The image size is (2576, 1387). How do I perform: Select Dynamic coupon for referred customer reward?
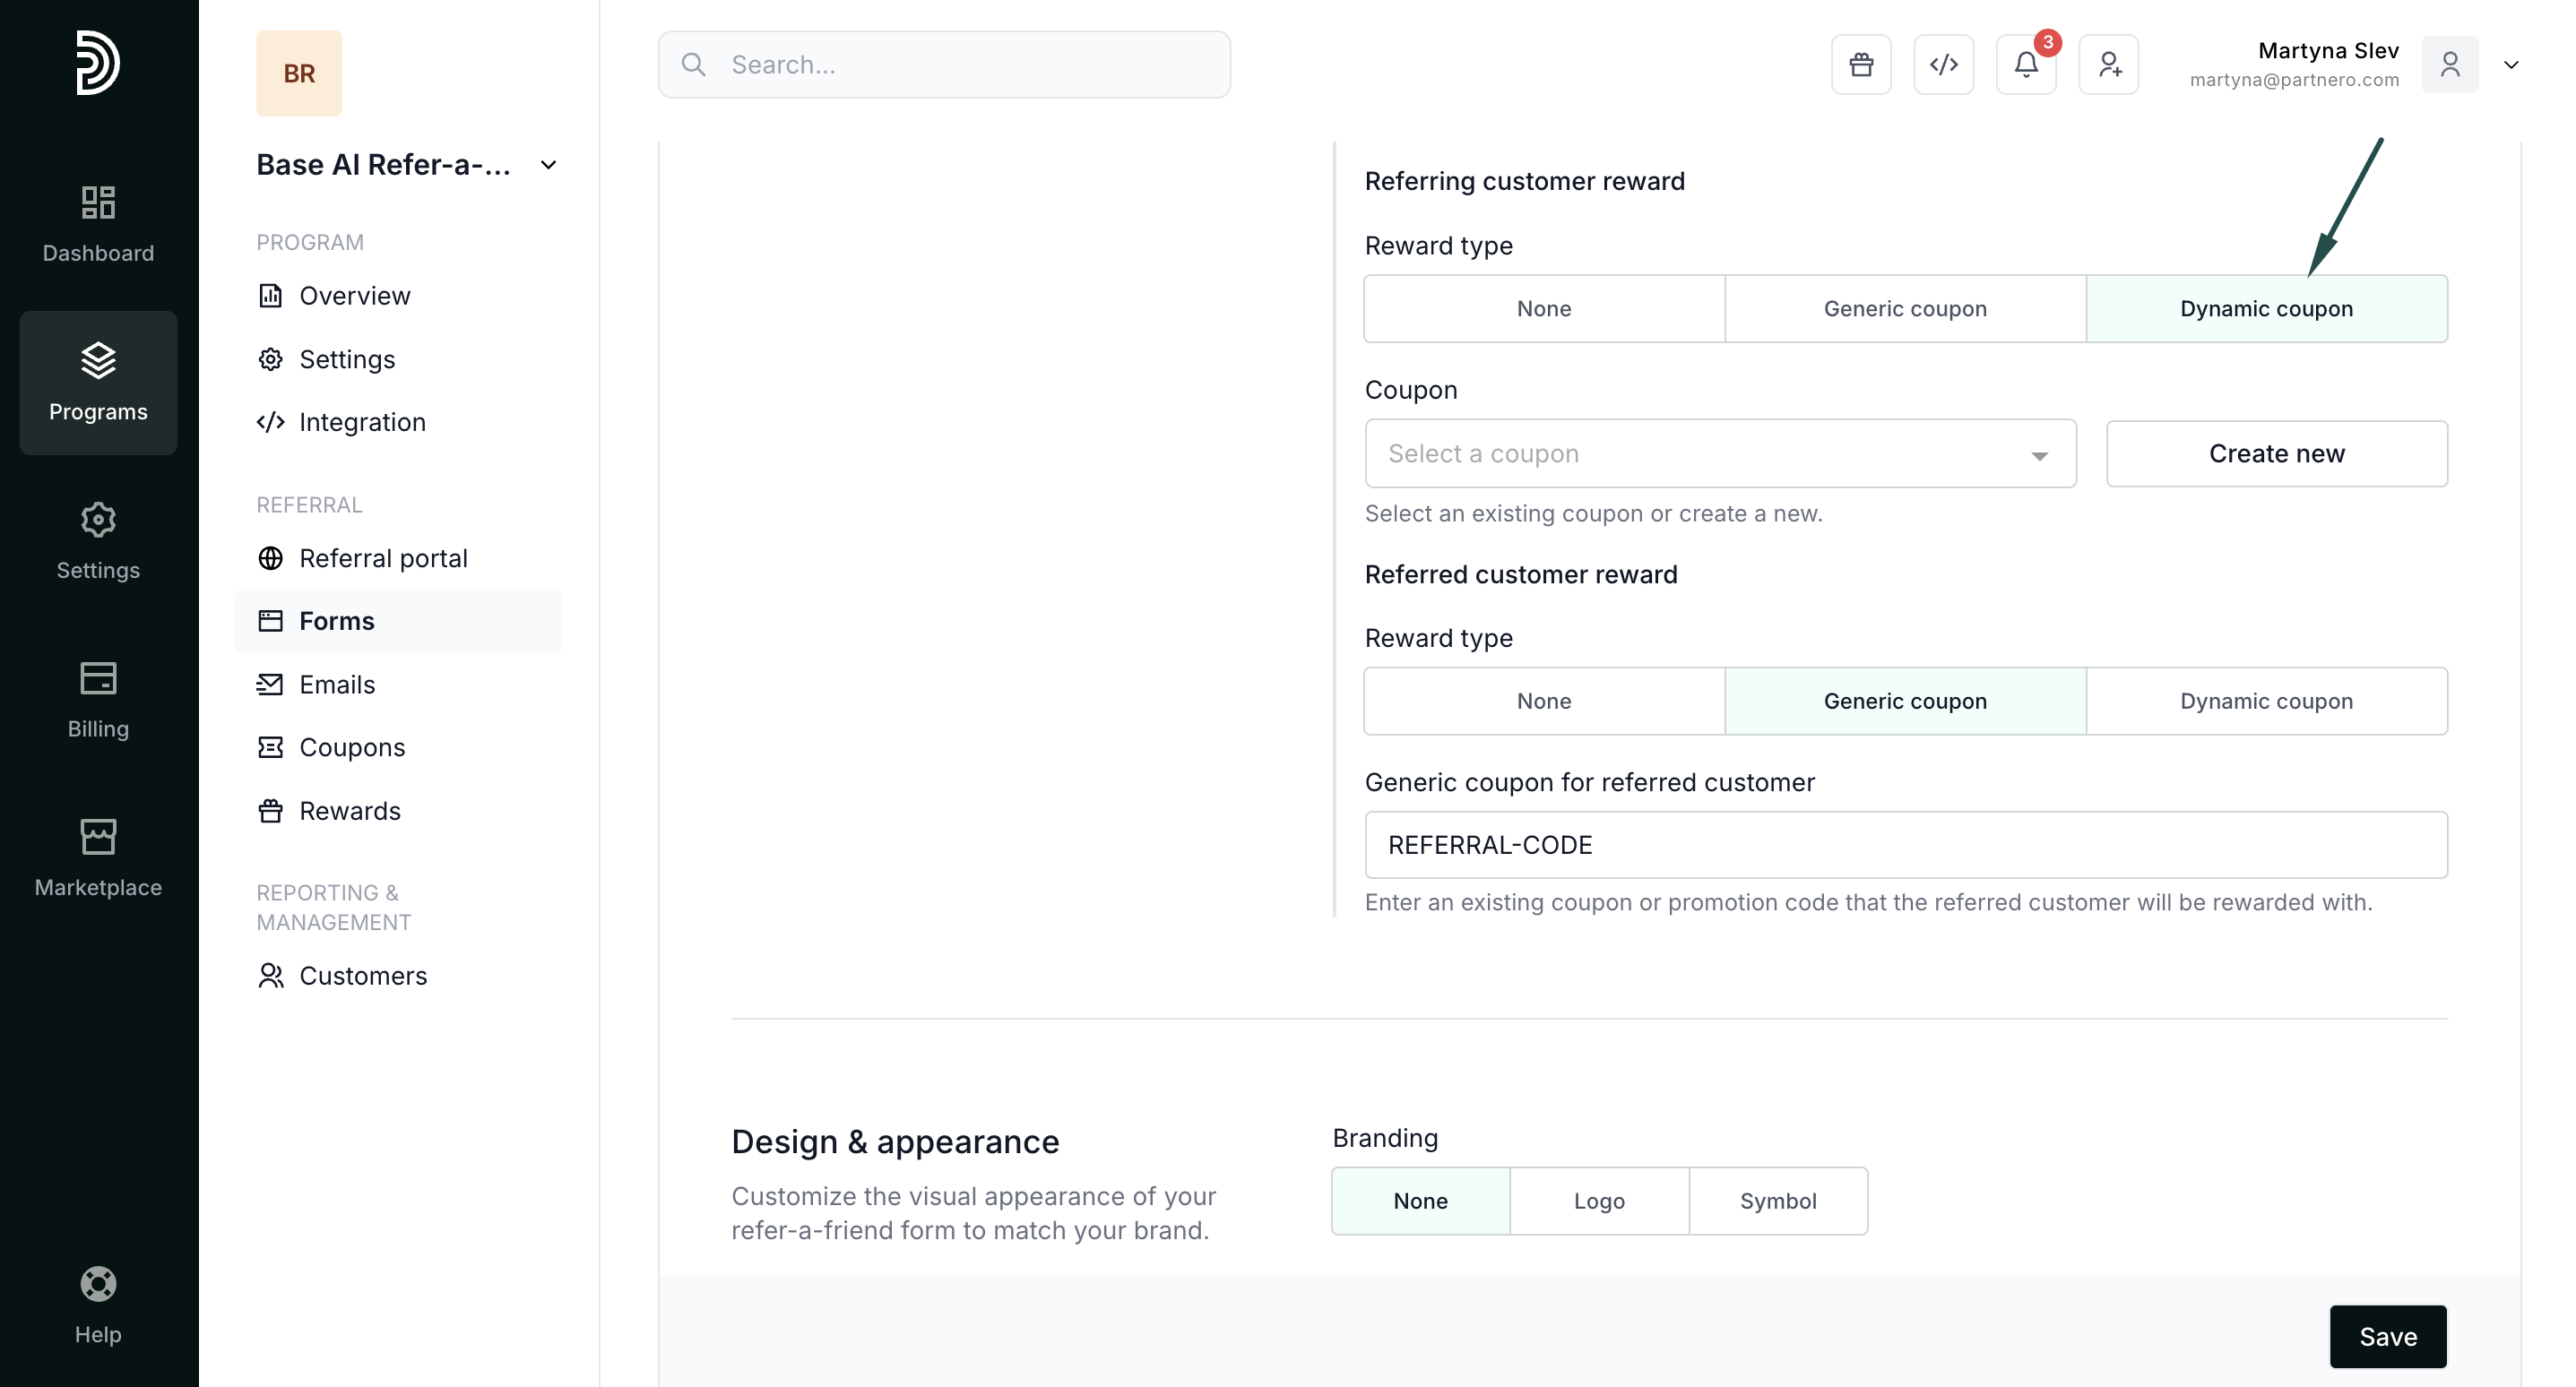point(2266,701)
